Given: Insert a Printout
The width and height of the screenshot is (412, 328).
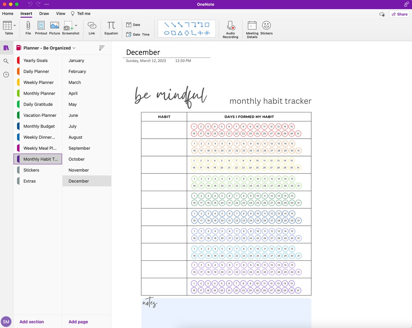Looking at the screenshot, I should tap(41, 28).
